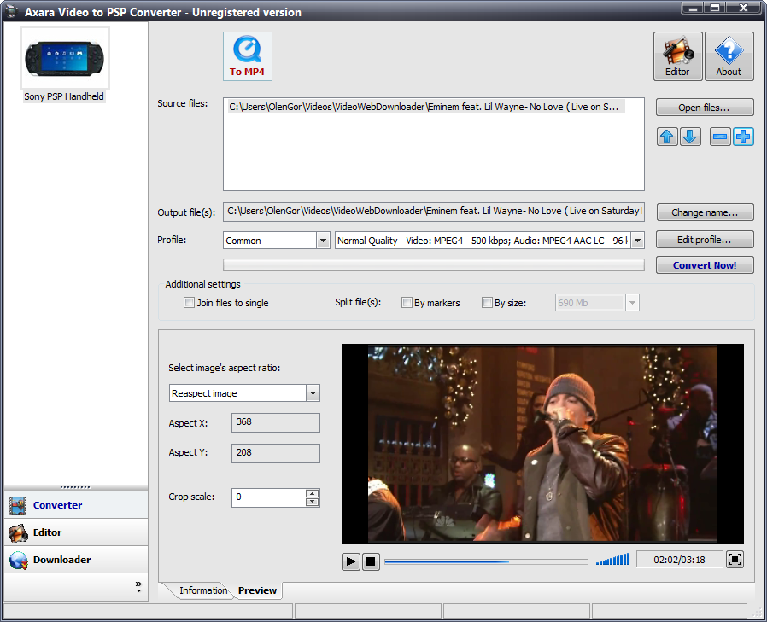This screenshot has width=767, height=622.
Task: Stop the video preview
Action: coord(371,561)
